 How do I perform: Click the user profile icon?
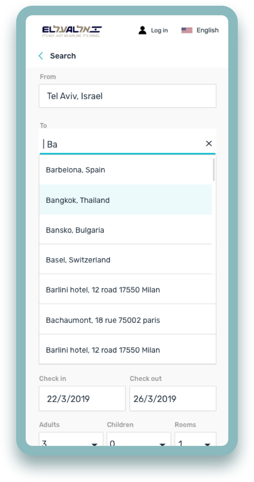[x=142, y=30]
